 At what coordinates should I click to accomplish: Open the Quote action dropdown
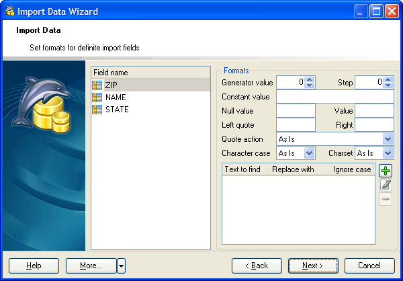[388, 139]
